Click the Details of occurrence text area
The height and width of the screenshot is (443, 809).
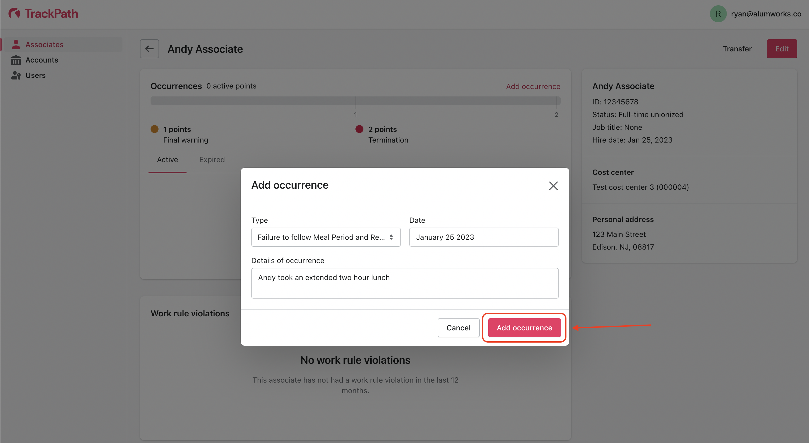(404, 283)
